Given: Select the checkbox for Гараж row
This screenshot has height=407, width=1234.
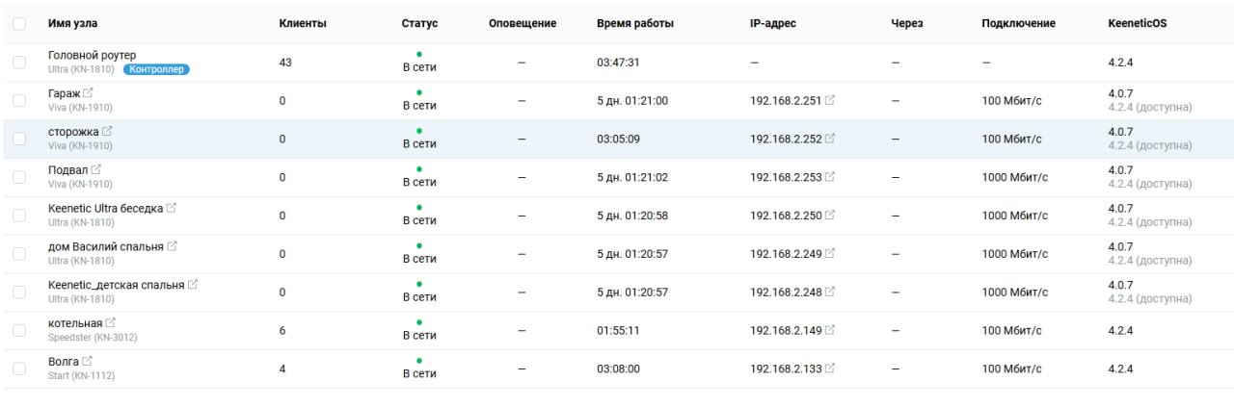Looking at the screenshot, I should [x=19, y=100].
